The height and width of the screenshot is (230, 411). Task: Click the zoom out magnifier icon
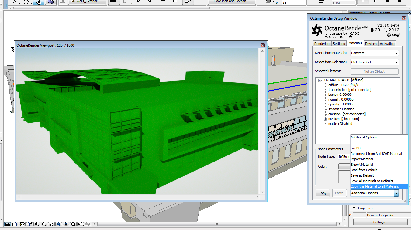tap(44, 224)
